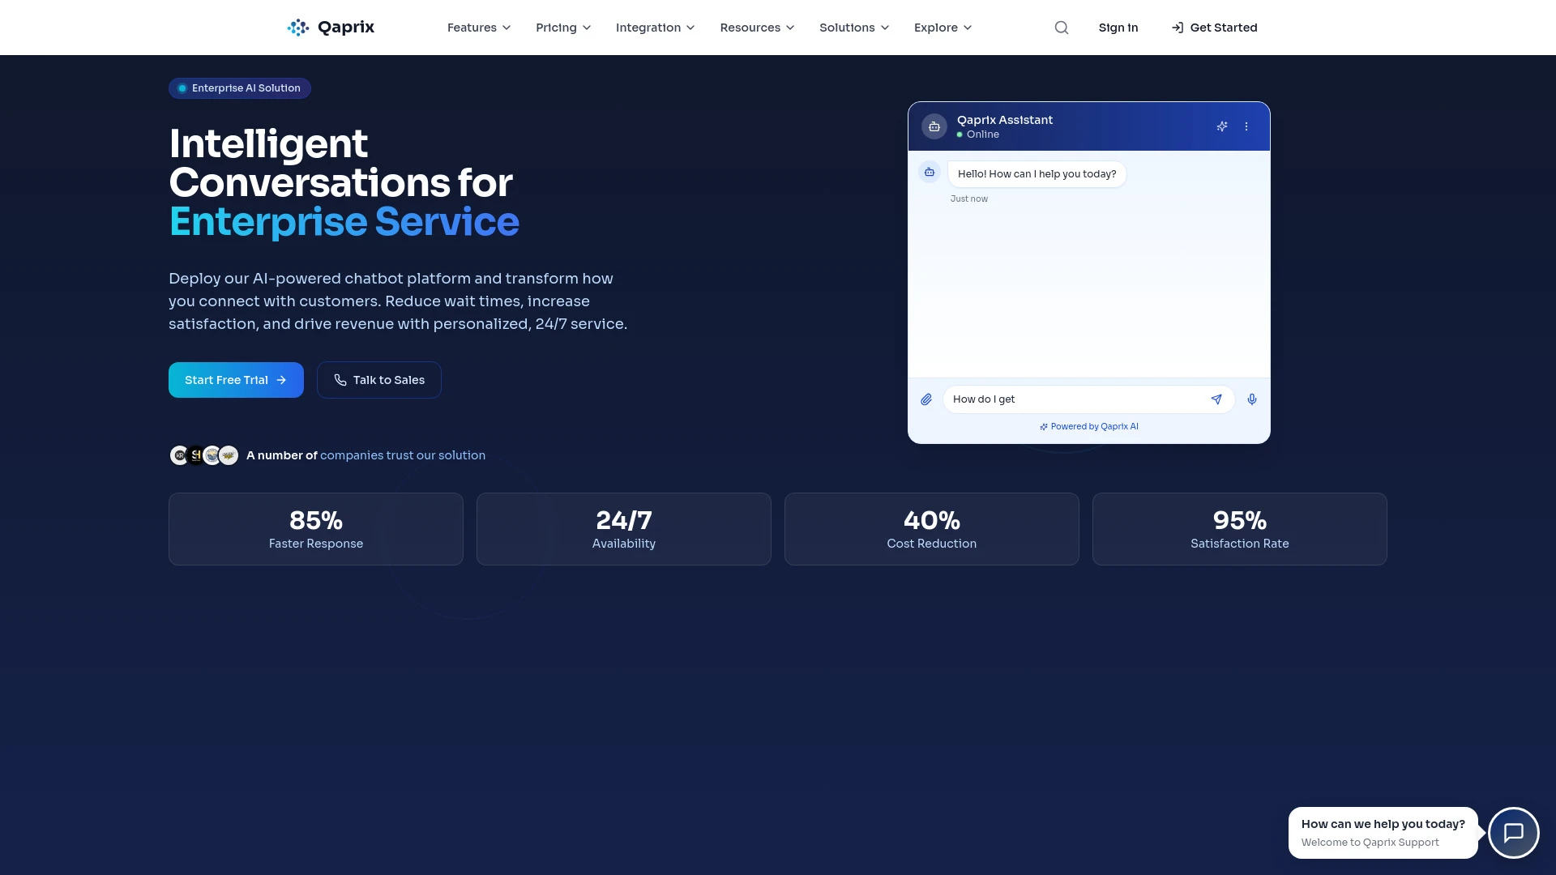Open the search icon in the navbar
Viewport: 1556px width, 875px height.
pos(1062,27)
